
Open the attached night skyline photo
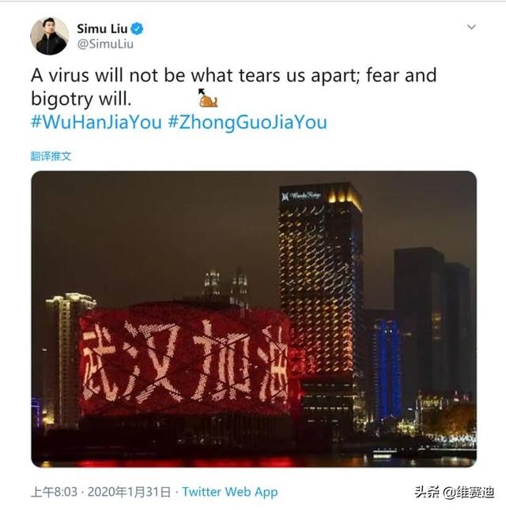click(254, 319)
